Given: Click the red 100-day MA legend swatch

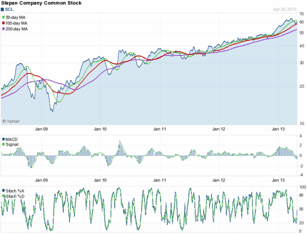Looking at the screenshot, I should (x=3, y=23).
